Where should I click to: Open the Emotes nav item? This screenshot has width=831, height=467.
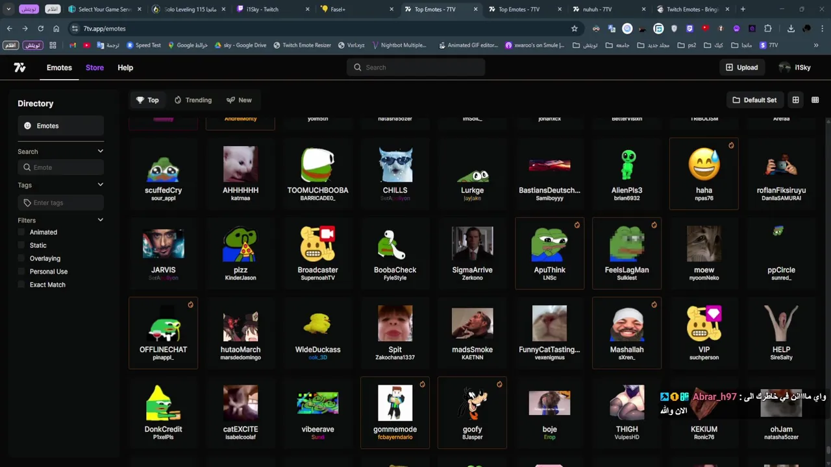(59, 67)
